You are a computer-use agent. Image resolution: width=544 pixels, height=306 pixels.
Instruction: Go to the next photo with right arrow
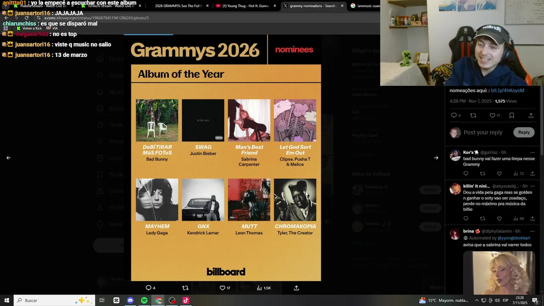(x=436, y=158)
